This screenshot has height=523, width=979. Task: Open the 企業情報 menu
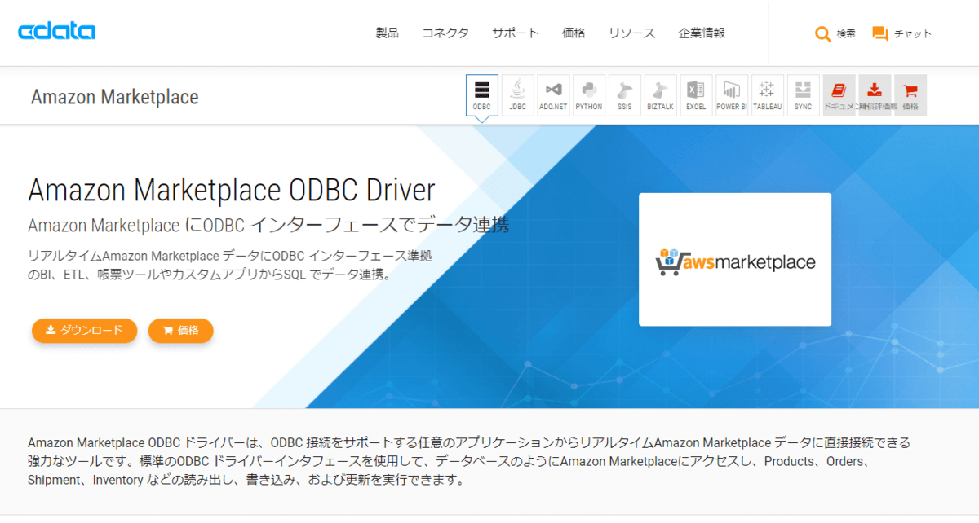[702, 33]
